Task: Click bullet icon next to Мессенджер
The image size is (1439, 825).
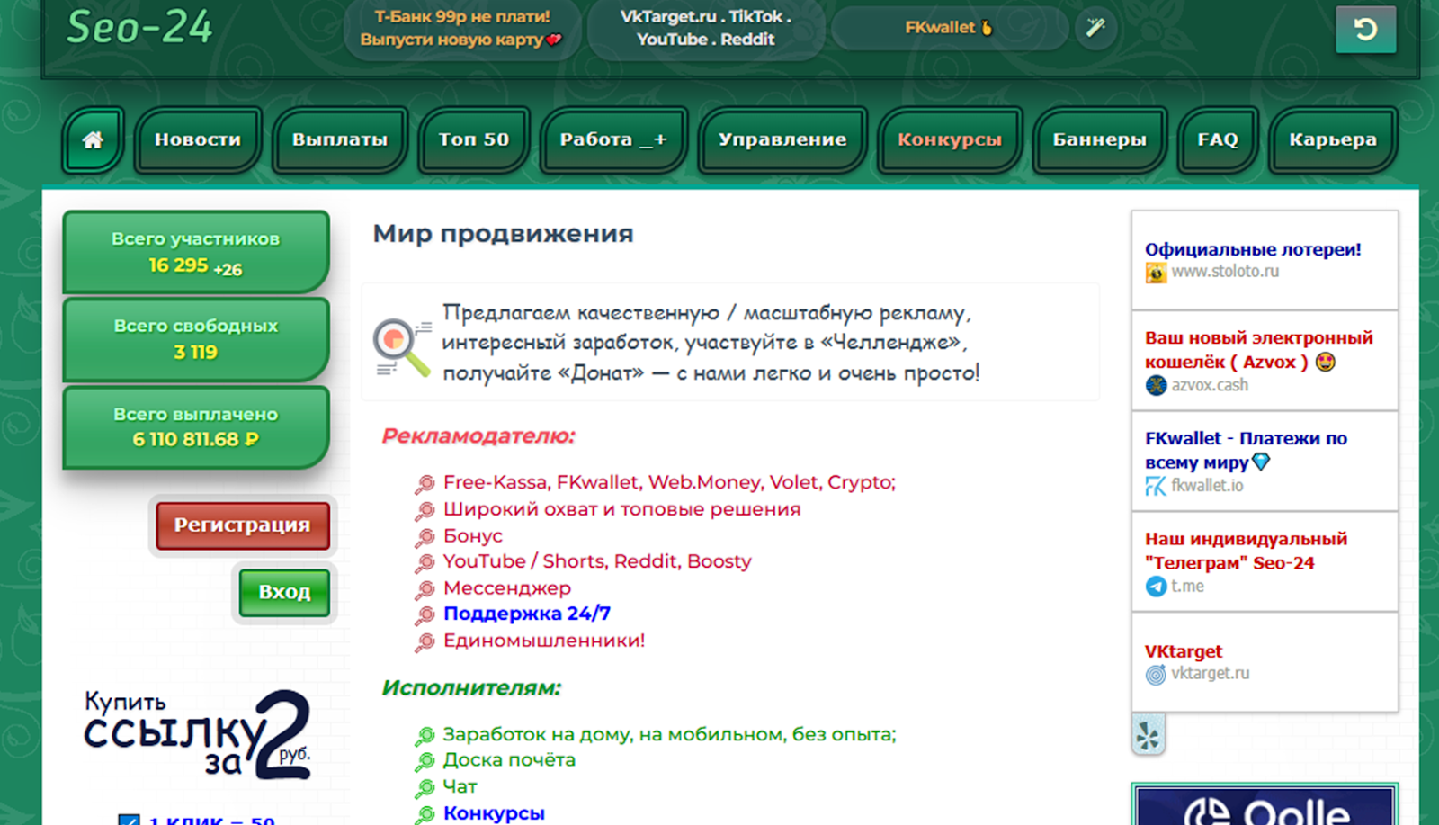Action: [425, 589]
